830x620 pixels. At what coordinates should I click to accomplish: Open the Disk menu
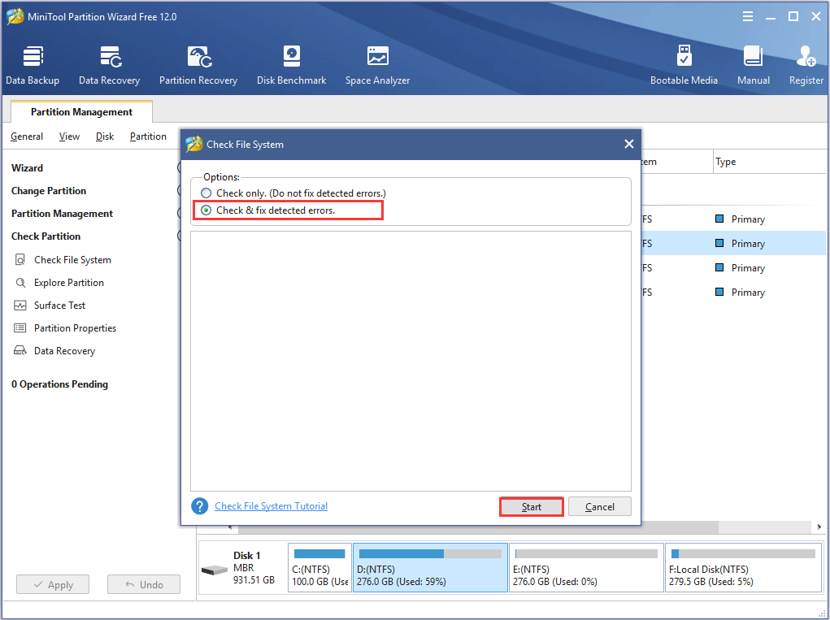pyautogui.click(x=105, y=137)
